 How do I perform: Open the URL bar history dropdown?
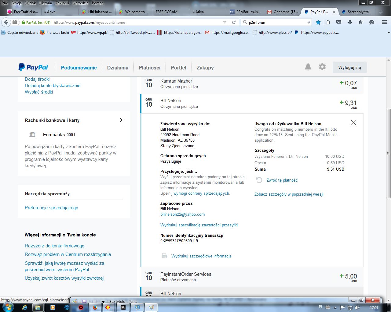pos(225,22)
